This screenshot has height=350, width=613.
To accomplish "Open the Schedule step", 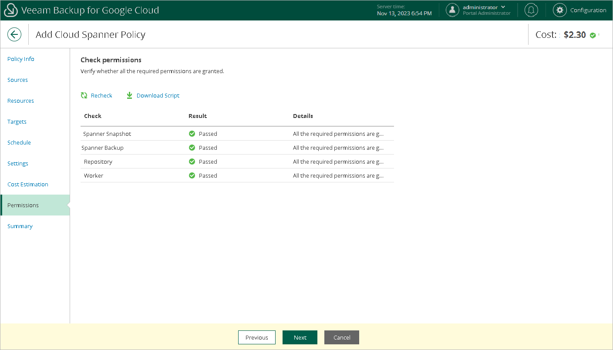I will coord(19,142).
